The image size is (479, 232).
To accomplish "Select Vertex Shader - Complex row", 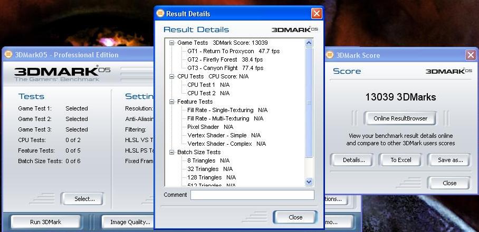I will (x=226, y=144).
